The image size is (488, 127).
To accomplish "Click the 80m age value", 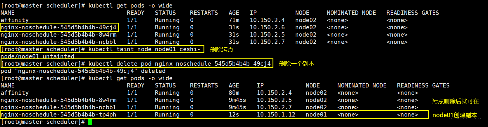I will tap(234, 93).
